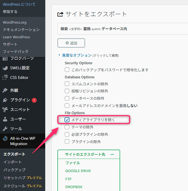Collapse 高度なオプション disclosure triangle
188x191 pixels.
pos(59,55)
